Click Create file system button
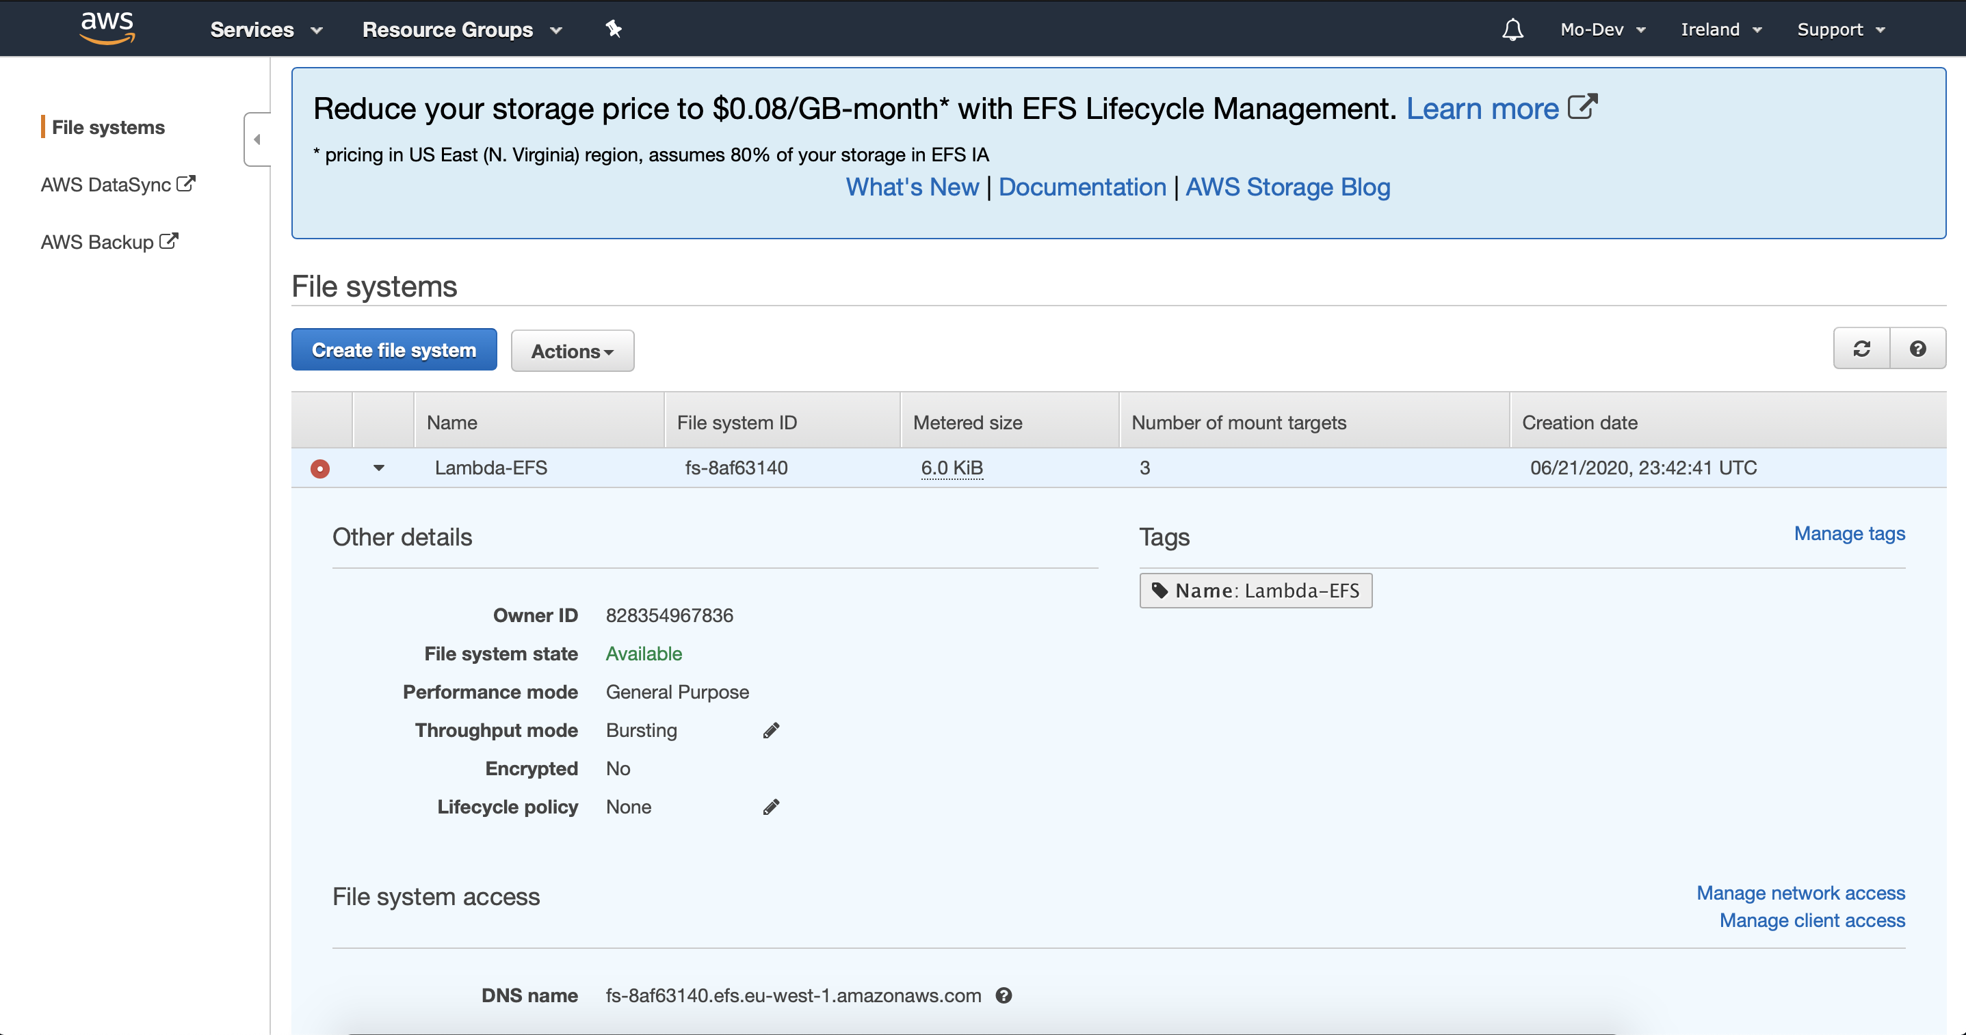The image size is (1966, 1035). [x=394, y=350]
